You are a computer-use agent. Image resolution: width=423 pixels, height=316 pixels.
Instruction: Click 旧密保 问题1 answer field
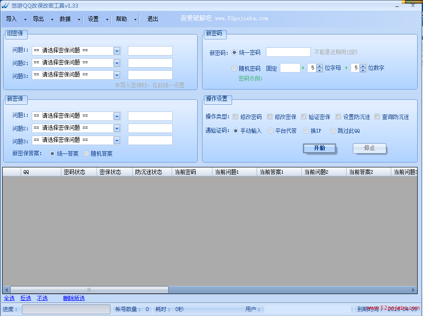[150, 51]
